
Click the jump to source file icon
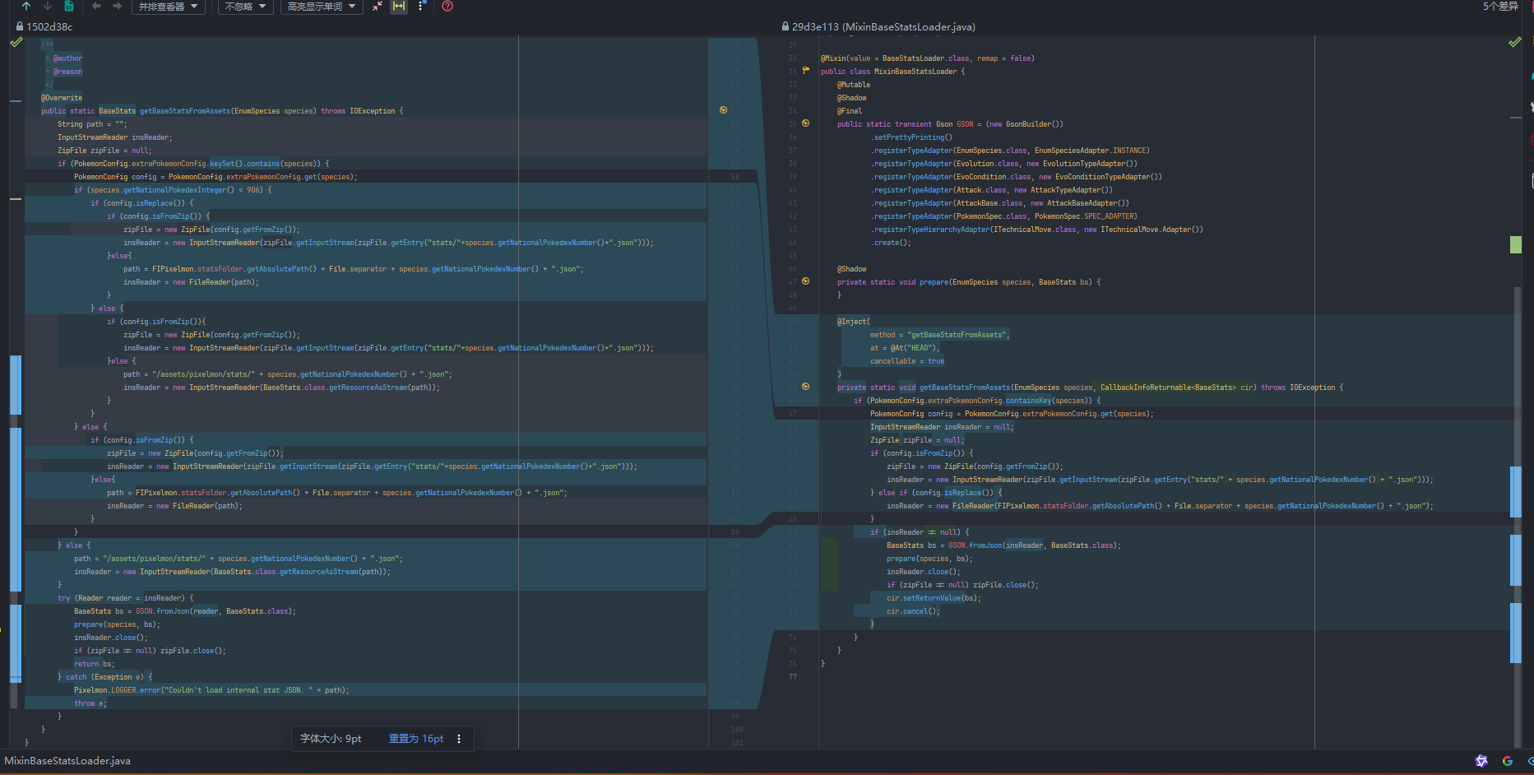click(69, 6)
